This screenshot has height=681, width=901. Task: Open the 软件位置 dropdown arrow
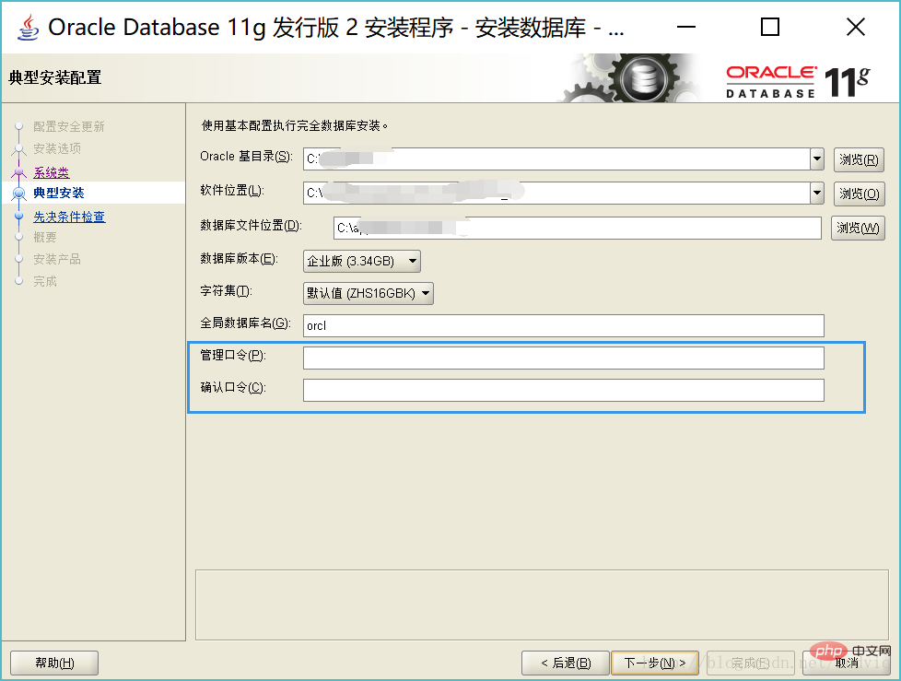(817, 194)
